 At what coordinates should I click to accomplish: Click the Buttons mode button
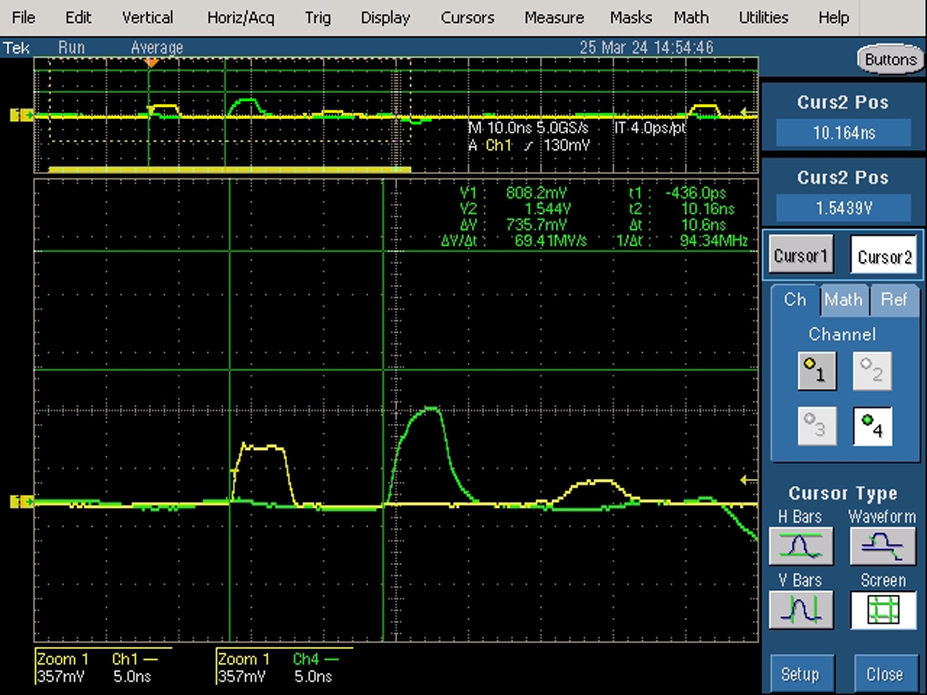[890, 60]
